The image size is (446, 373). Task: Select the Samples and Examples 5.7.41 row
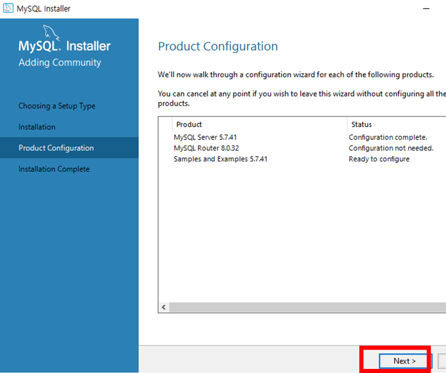point(302,159)
